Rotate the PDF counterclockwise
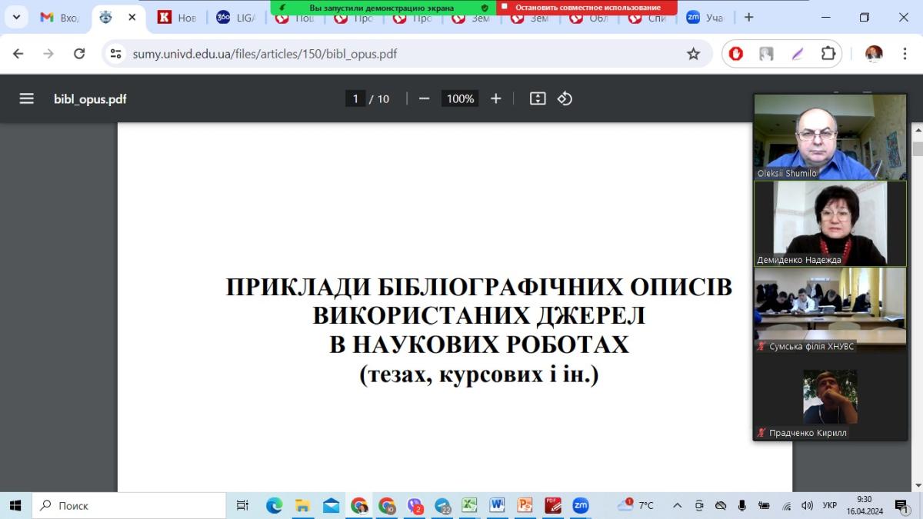923x519 pixels. point(565,98)
